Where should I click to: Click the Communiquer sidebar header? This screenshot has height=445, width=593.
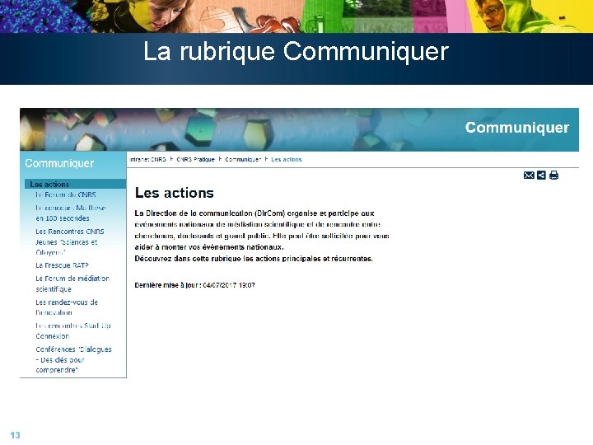click(59, 163)
